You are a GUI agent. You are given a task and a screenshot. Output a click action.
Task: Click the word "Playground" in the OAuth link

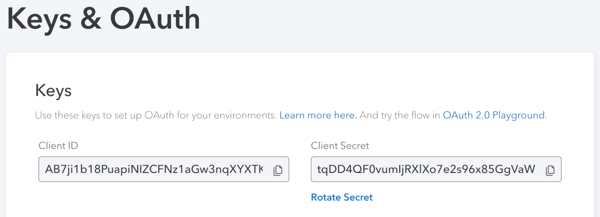click(x=518, y=115)
